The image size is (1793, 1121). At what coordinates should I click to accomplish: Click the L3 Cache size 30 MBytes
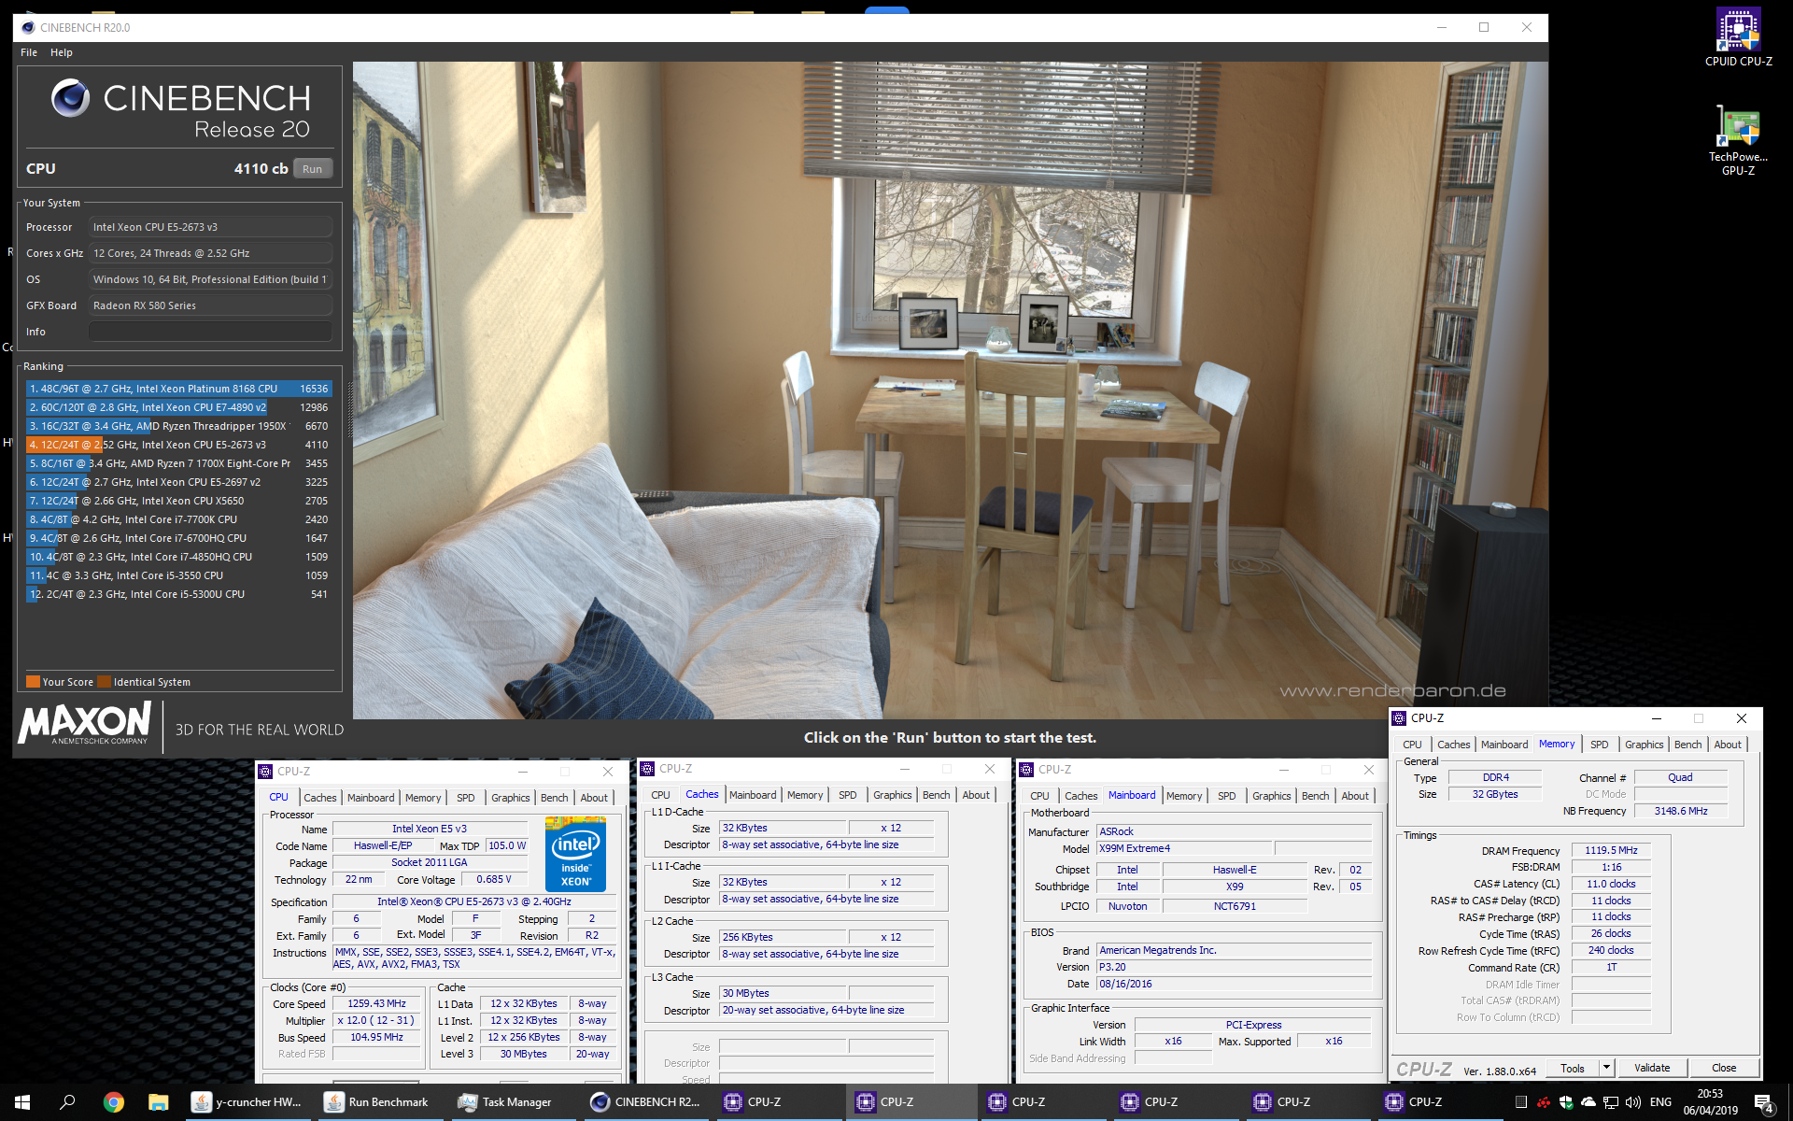pos(783,993)
